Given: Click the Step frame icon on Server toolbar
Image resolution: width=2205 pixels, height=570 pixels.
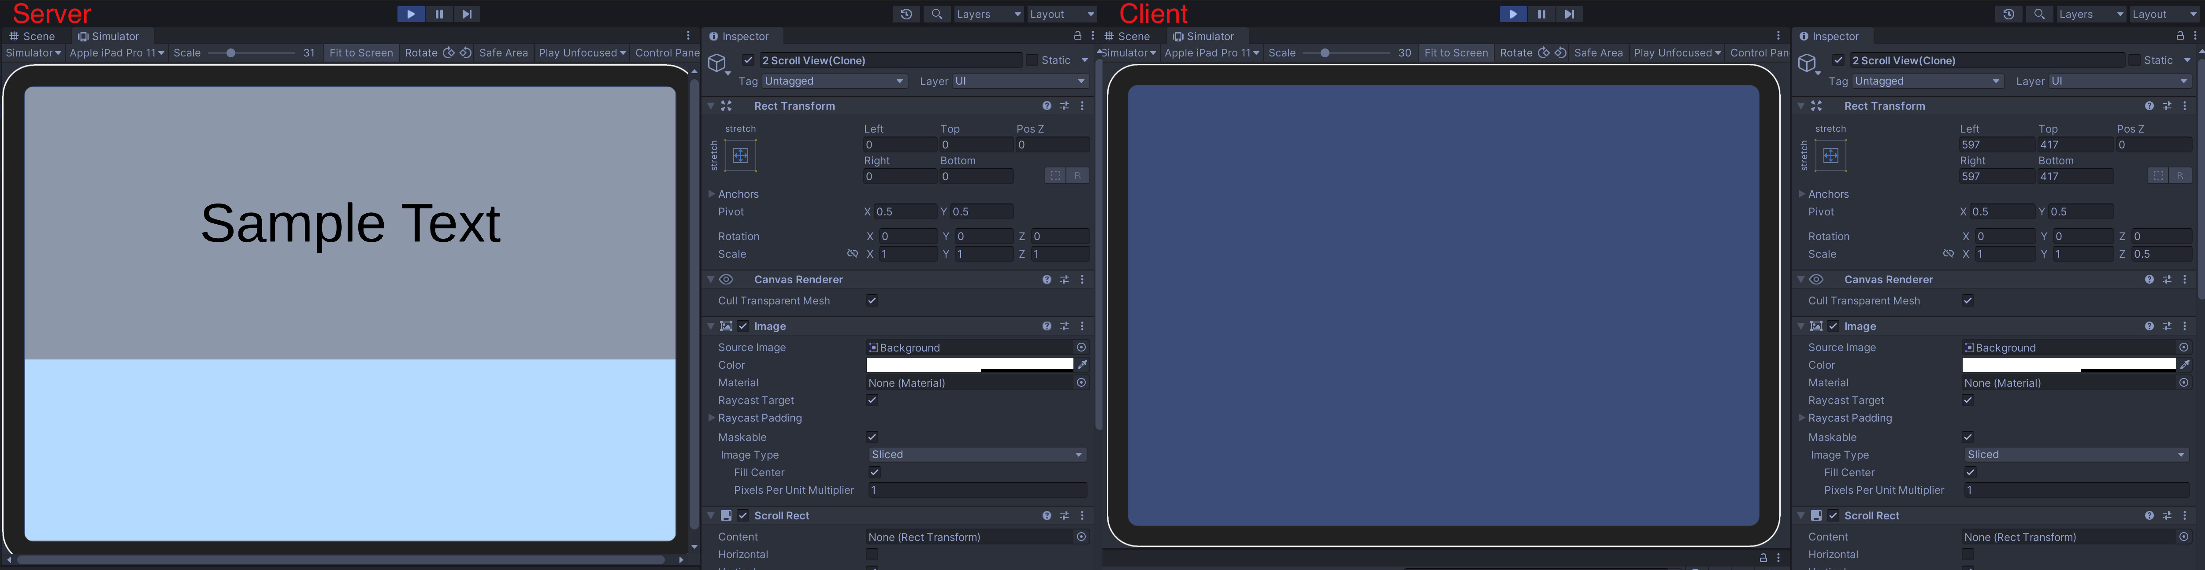Looking at the screenshot, I should [466, 14].
